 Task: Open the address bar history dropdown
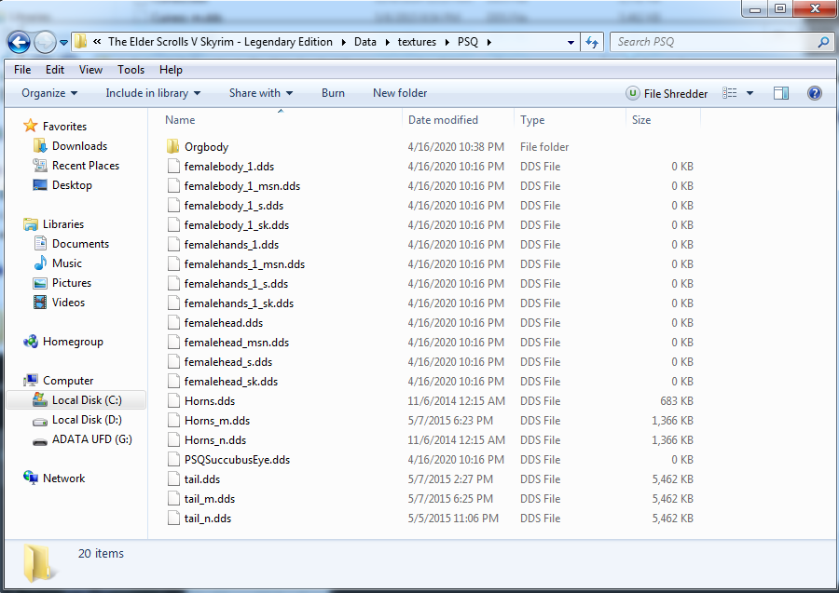571,43
